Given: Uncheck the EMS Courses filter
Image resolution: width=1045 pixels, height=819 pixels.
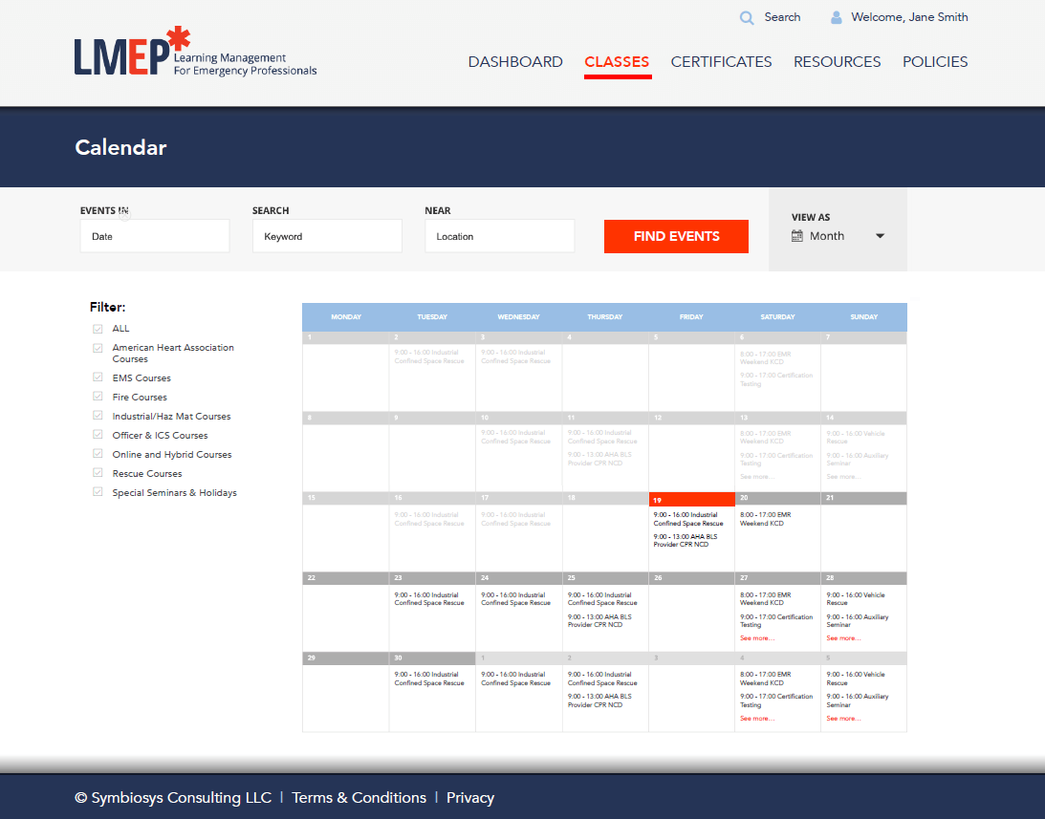Looking at the screenshot, I should (x=98, y=377).
